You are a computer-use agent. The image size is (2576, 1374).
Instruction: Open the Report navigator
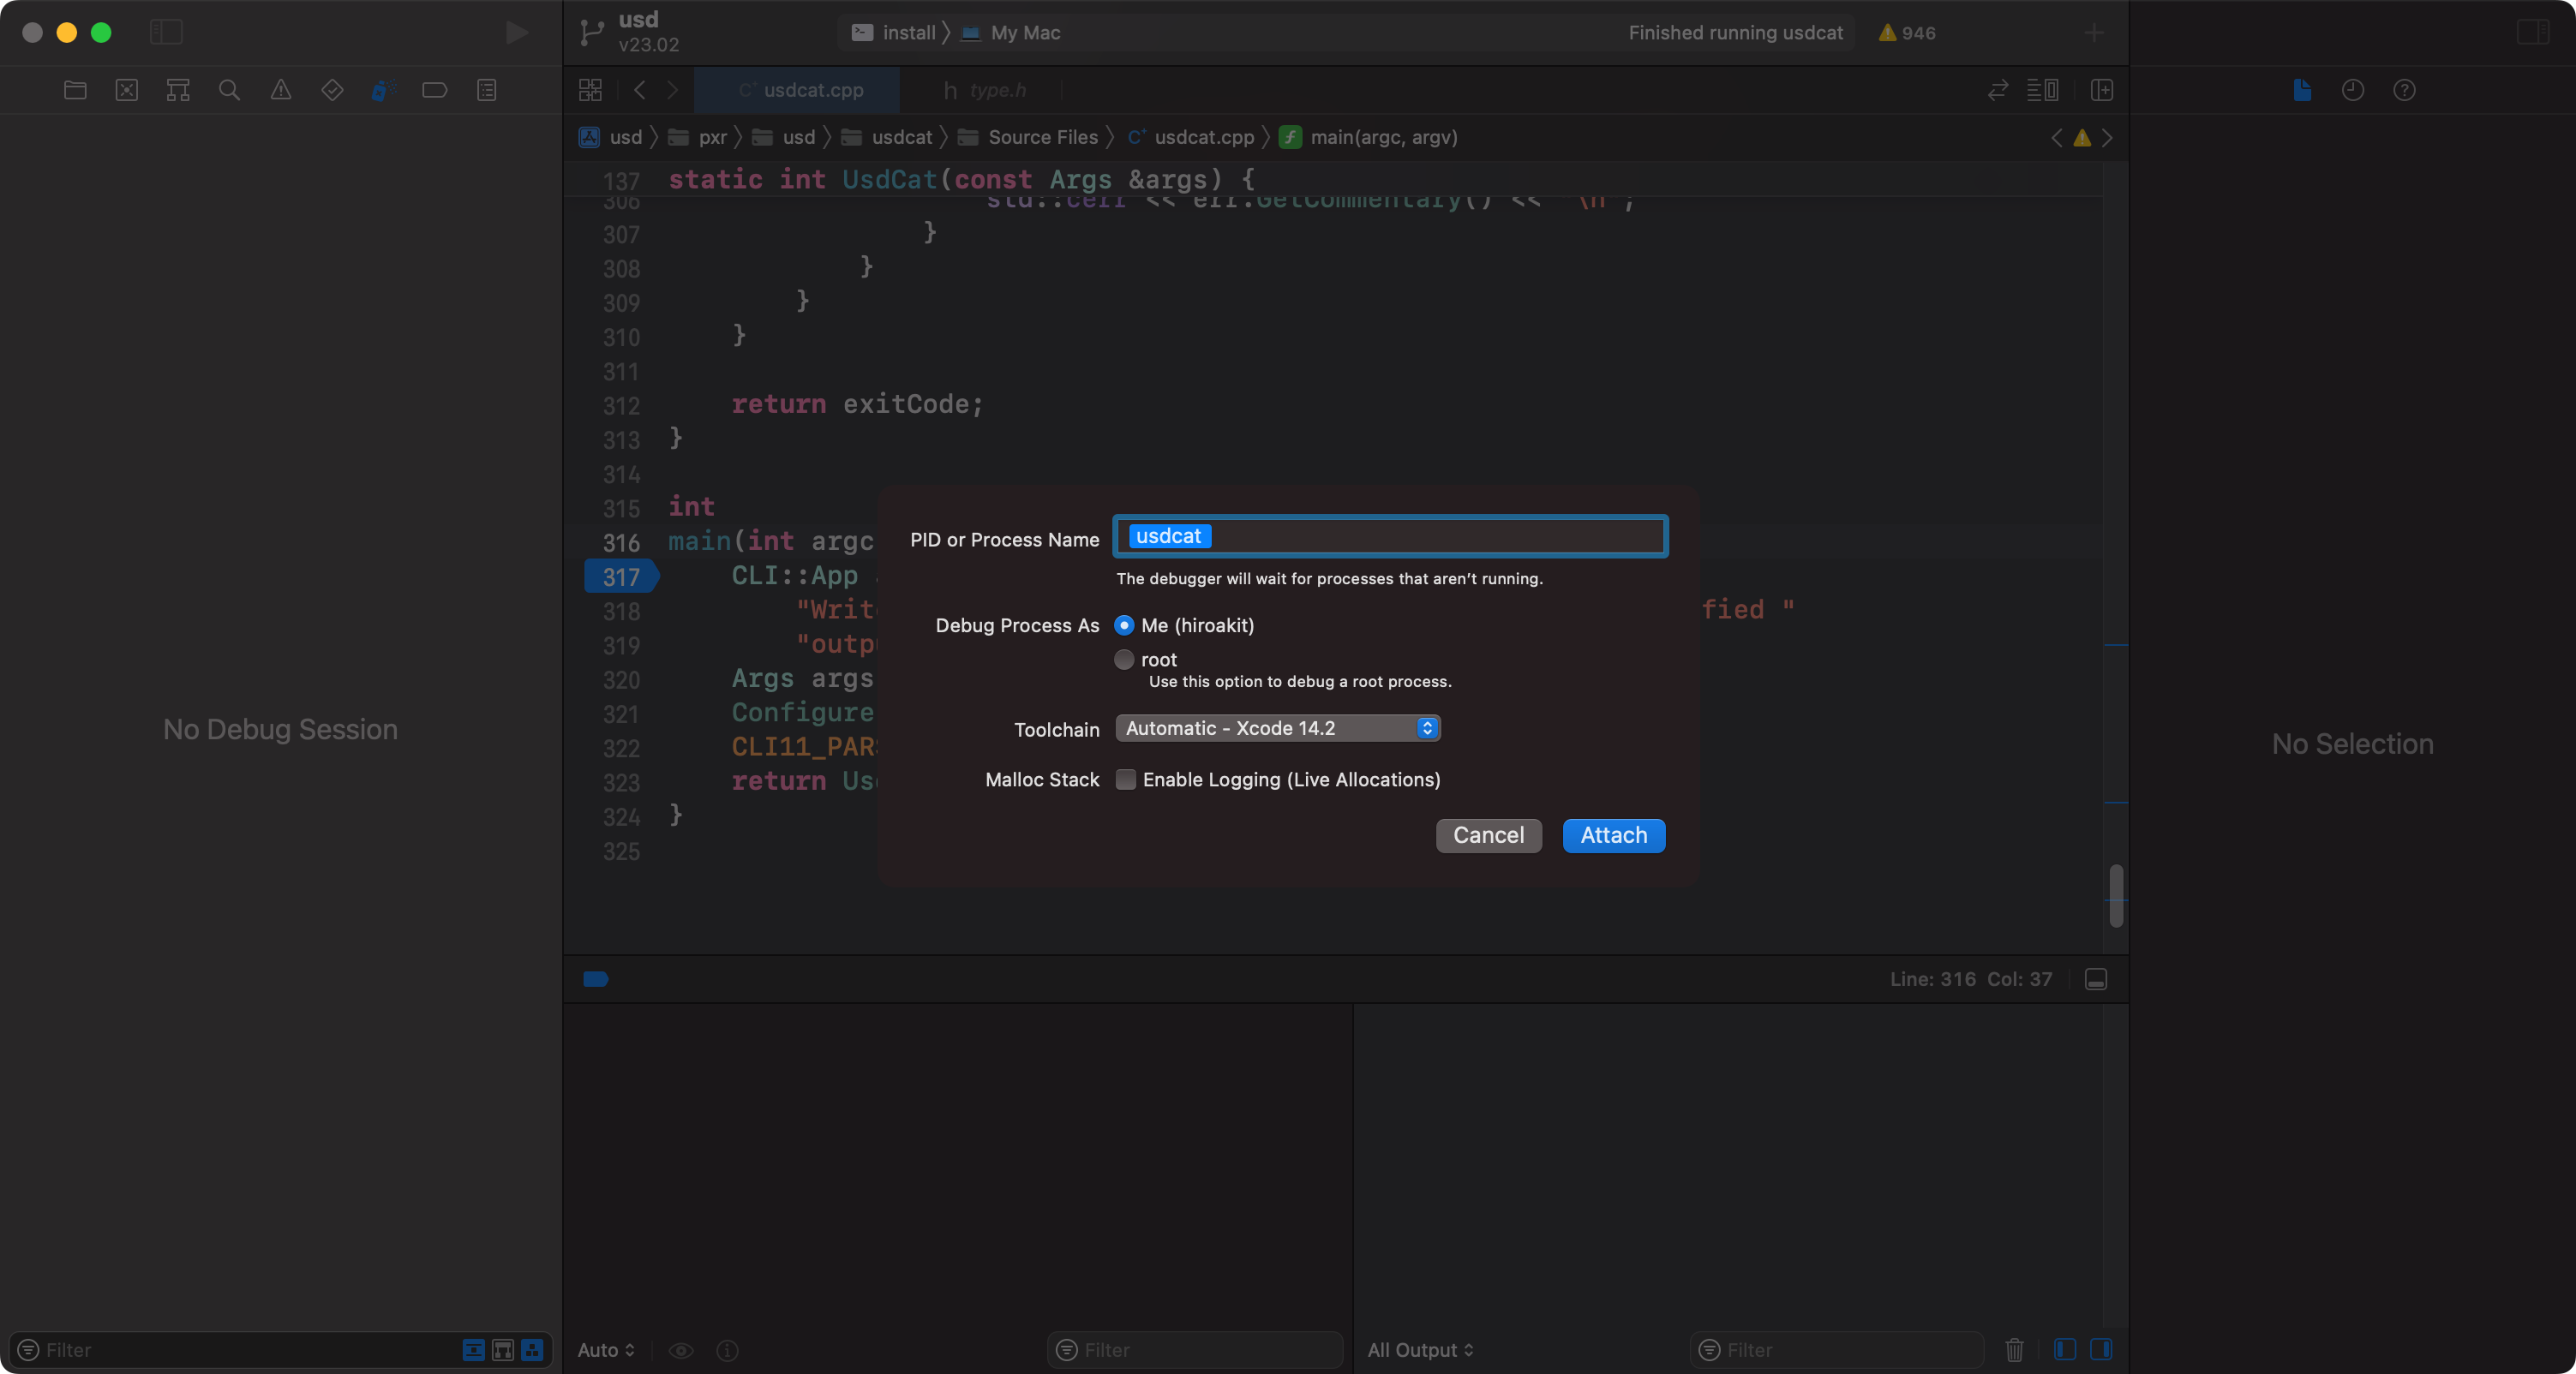click(486, 90)
